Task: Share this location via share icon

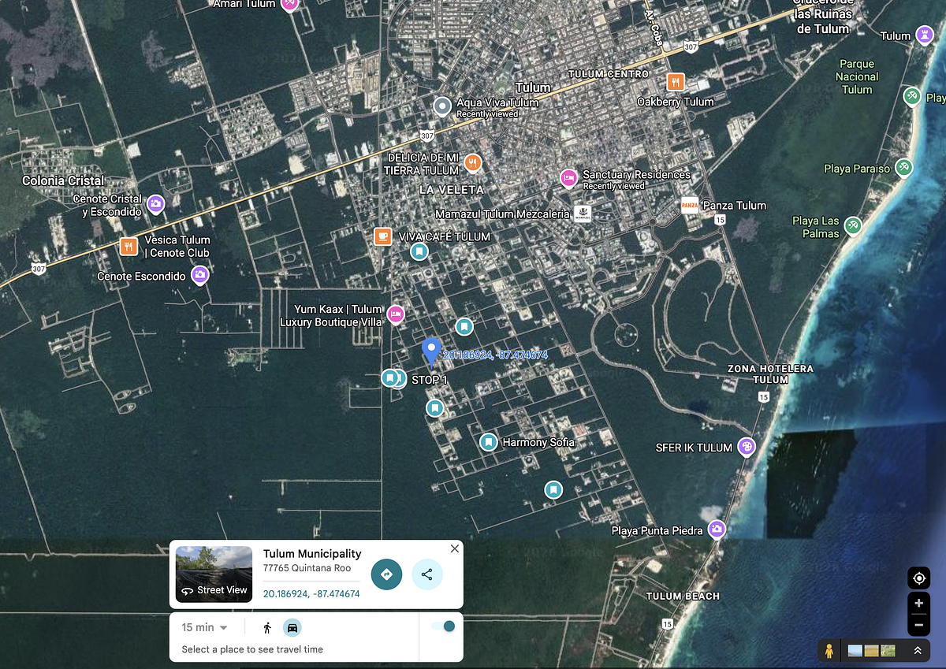Action: [x=426, y=574]
